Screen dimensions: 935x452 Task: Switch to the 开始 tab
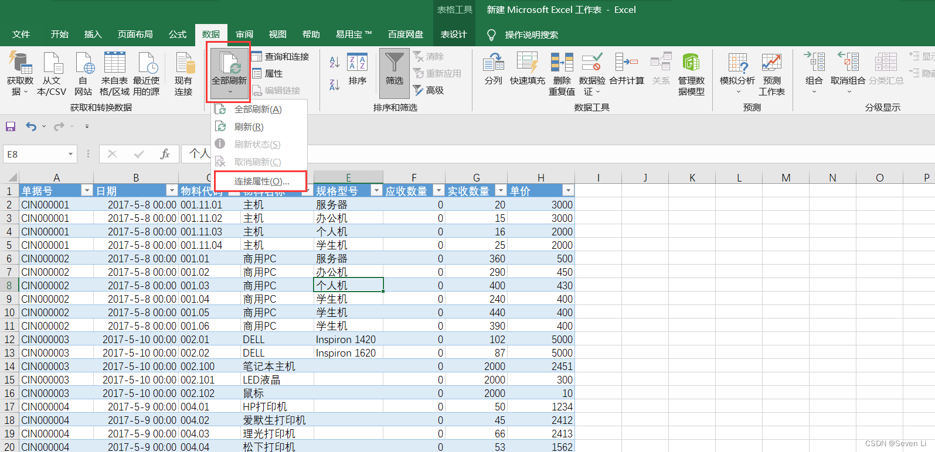click(x=60, y=35)
